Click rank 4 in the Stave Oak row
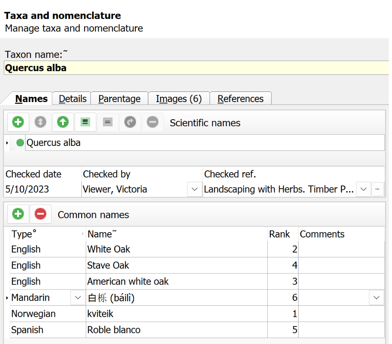The image size is (392, 344). coord(283,265)
